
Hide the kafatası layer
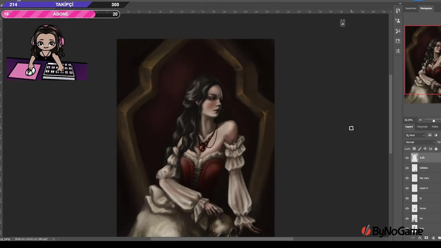point(407,168)
